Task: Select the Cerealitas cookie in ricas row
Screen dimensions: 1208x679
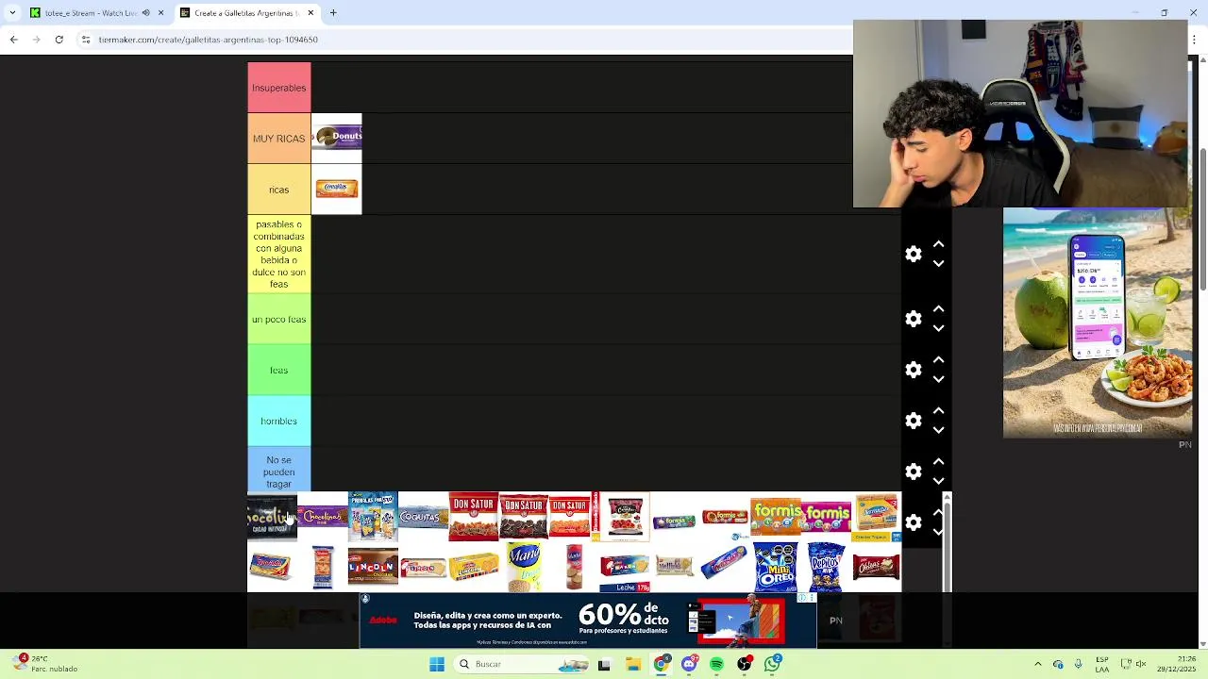Action: [x=337, y=189]
